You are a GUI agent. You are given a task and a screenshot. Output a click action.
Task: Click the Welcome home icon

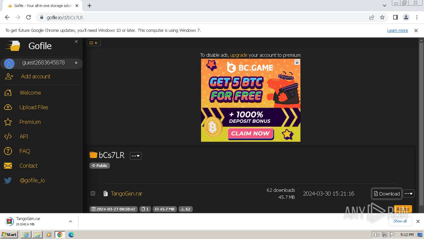(8, 93)
